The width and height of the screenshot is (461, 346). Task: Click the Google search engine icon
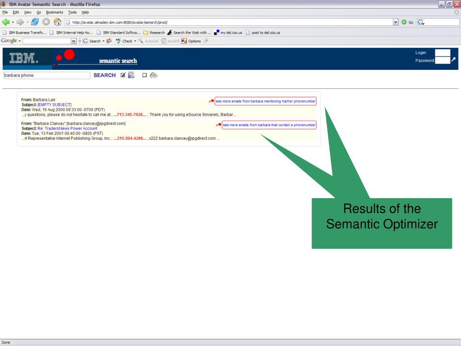pyautogui.click(x=420, y=22)
